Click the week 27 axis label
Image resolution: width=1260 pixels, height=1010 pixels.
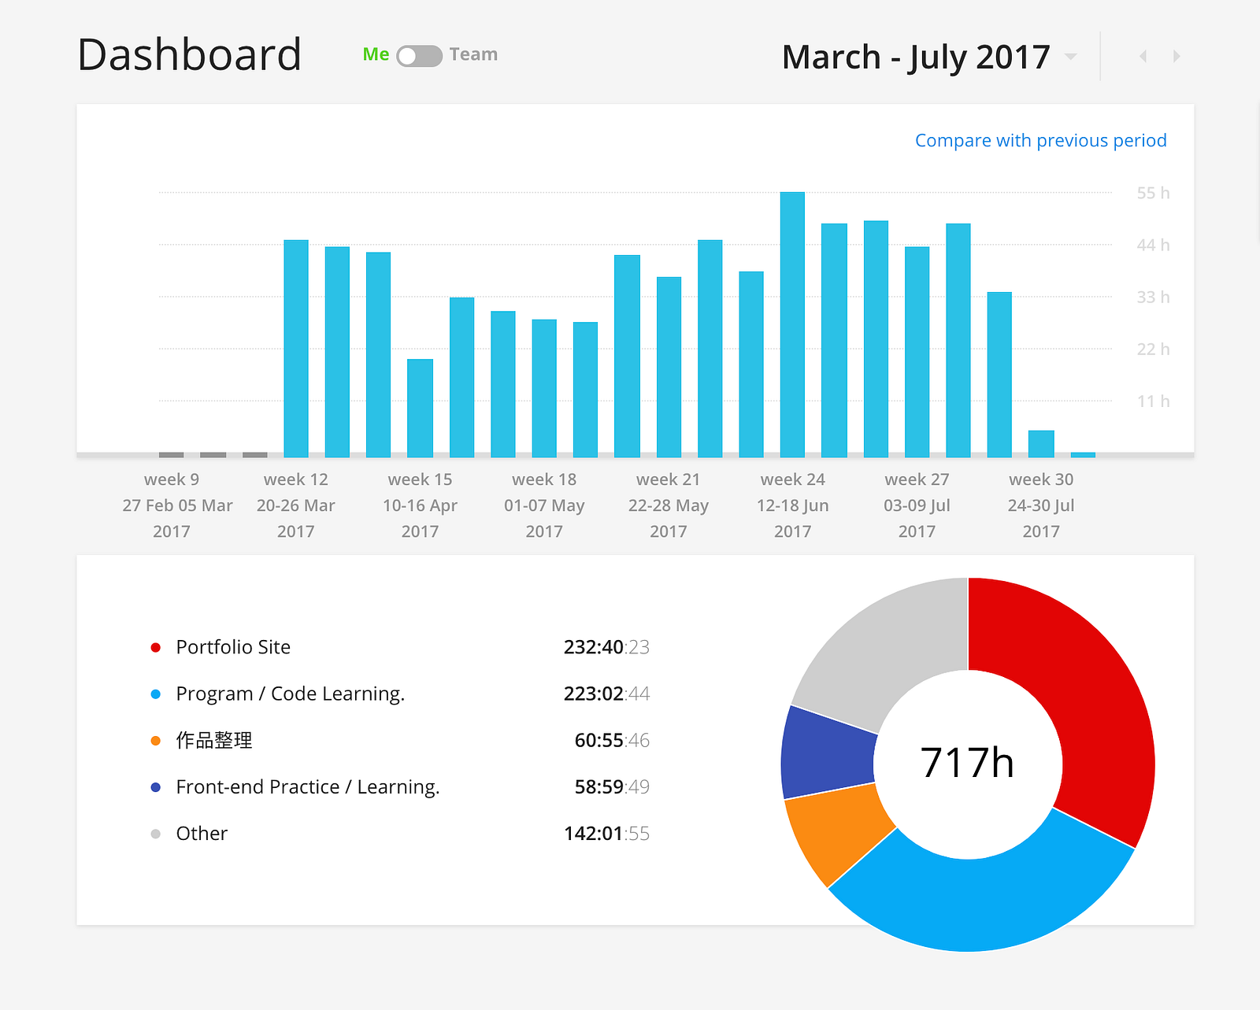(x=917, y=479)
